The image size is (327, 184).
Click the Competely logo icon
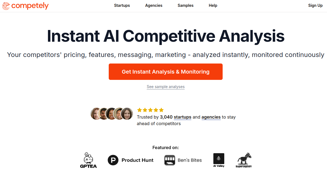point(6,6)
